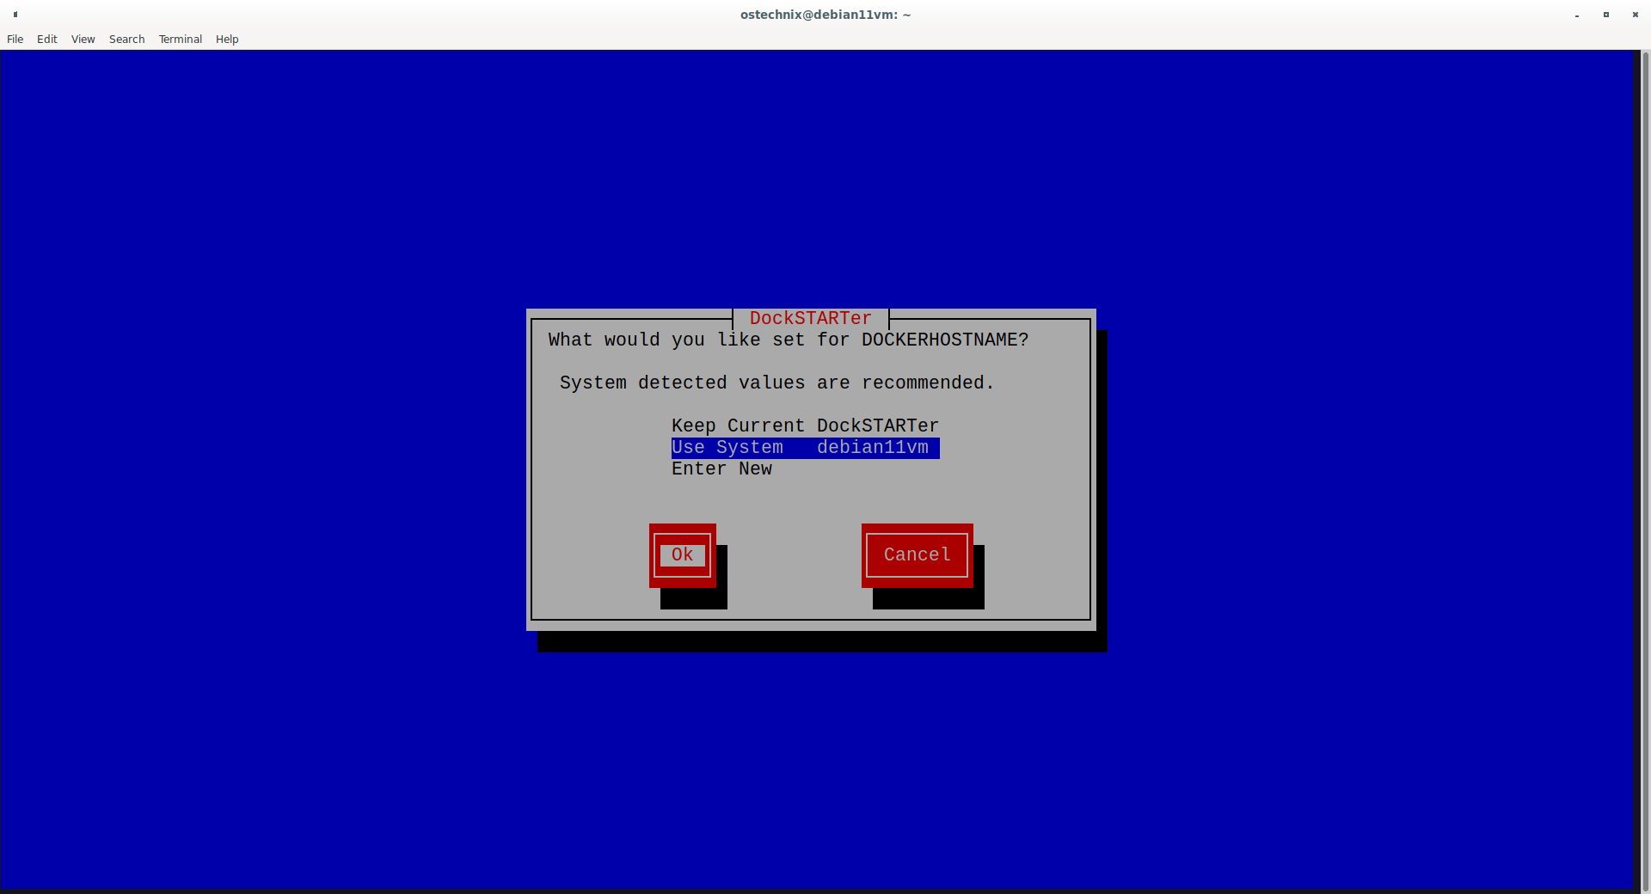Click the terminal vertical scrollbar
The width and height of the screenshot is (1651, 894).
click(1645, 470)
